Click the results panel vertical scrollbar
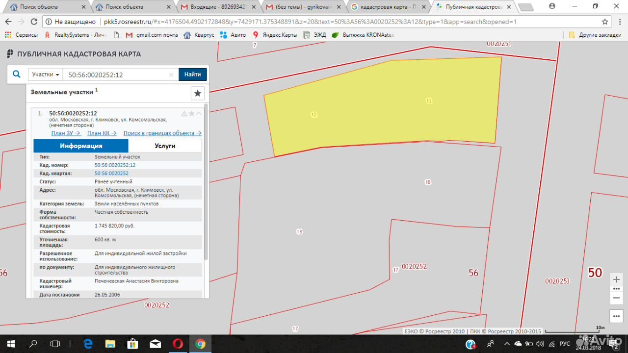The width and height of the screenshot is (628, 353). (x=206, y=181)
